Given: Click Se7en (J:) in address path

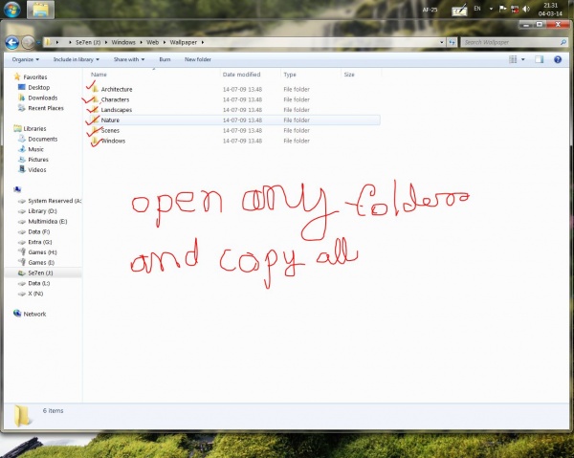Looking at the screenshot, I should 88,42.
